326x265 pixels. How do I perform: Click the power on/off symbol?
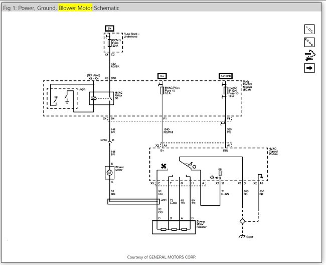(x=212, y=178)
